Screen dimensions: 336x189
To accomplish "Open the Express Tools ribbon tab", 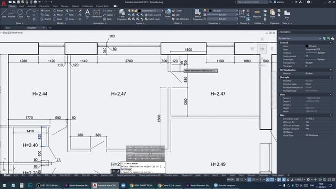I will tap(102, 6).
